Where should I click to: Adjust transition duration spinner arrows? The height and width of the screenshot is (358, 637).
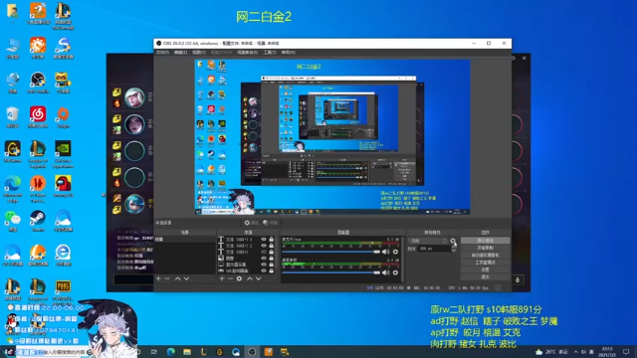point(454,249)
